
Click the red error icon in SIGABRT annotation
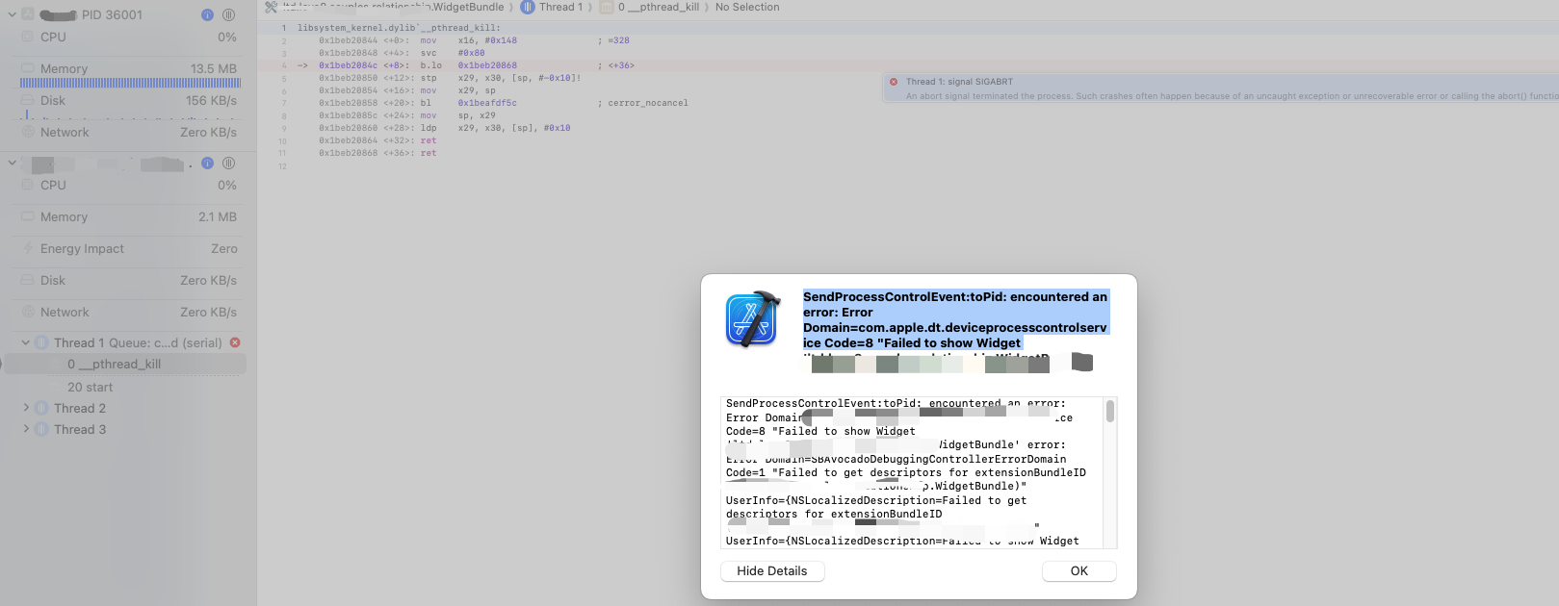tap(894, 82)
